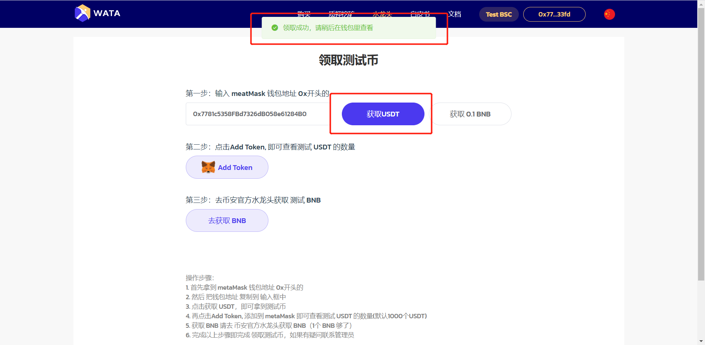Click the WATA logo
This screenshot has height=345, width=705.
(97, 13)
